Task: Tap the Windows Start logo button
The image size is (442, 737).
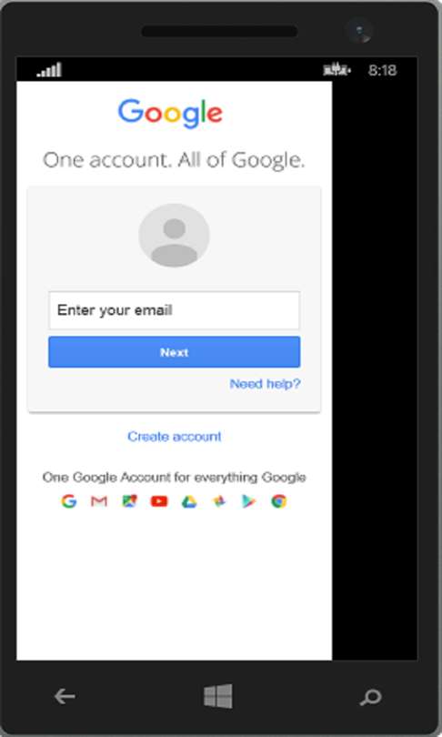Action: pos(218,696)
